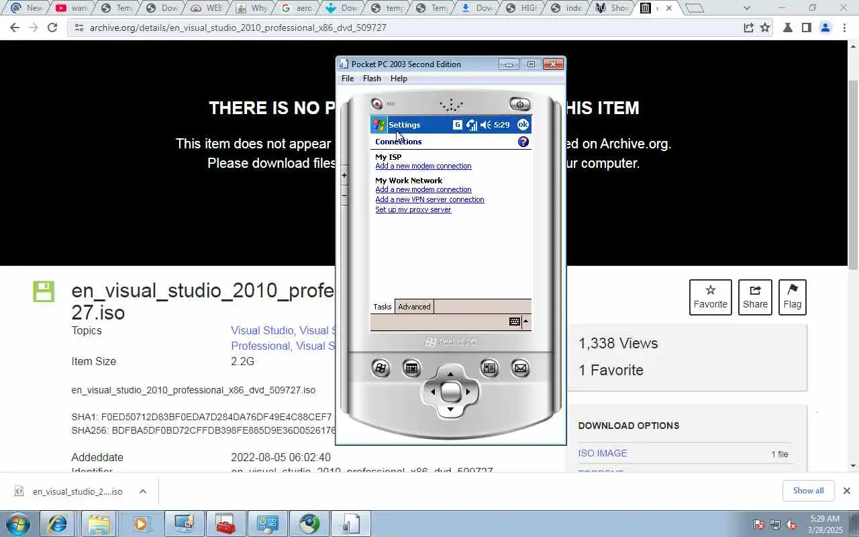
Task: Click the share page icon in address bar
Action: coord(748,28)
